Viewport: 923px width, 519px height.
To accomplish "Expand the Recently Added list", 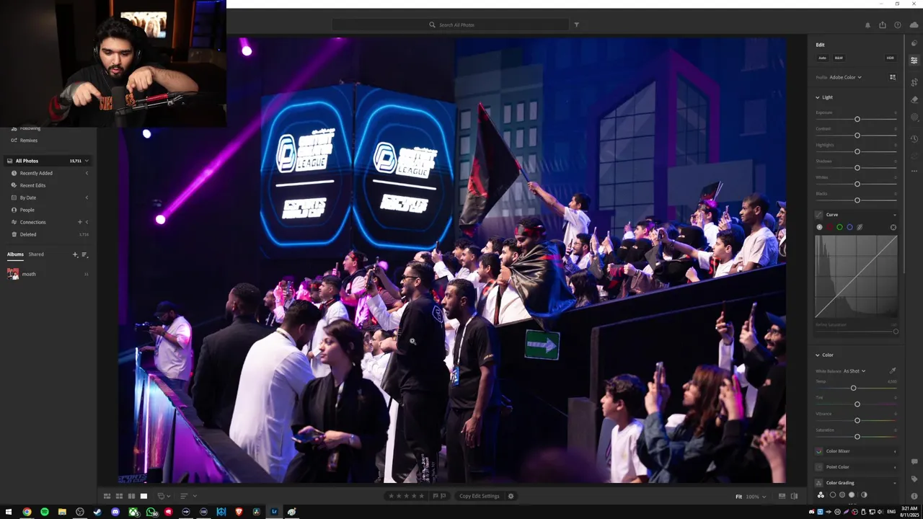I will pos(87,173).
